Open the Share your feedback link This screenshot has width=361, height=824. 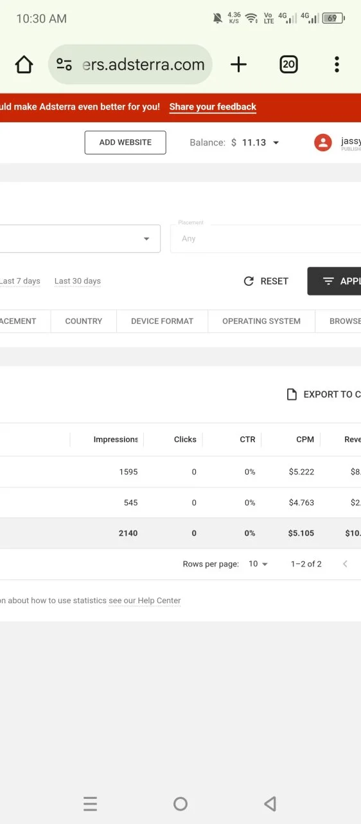point(213,107)
